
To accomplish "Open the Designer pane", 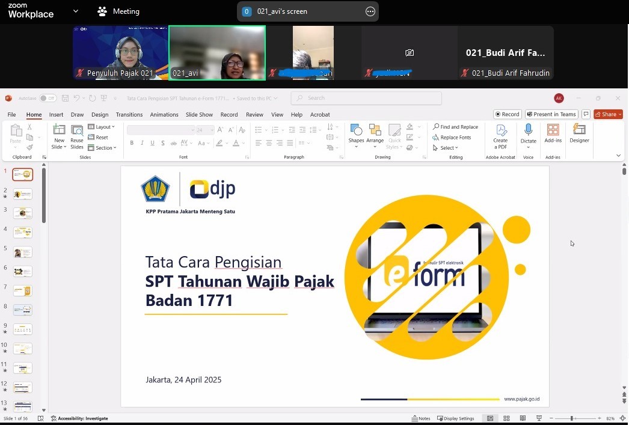I will pos(579,133).
